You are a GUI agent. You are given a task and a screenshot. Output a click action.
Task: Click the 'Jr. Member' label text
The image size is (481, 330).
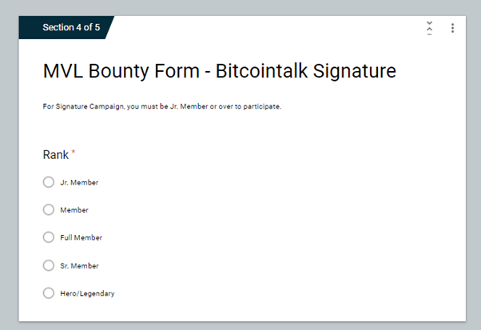tap(79, 182)
